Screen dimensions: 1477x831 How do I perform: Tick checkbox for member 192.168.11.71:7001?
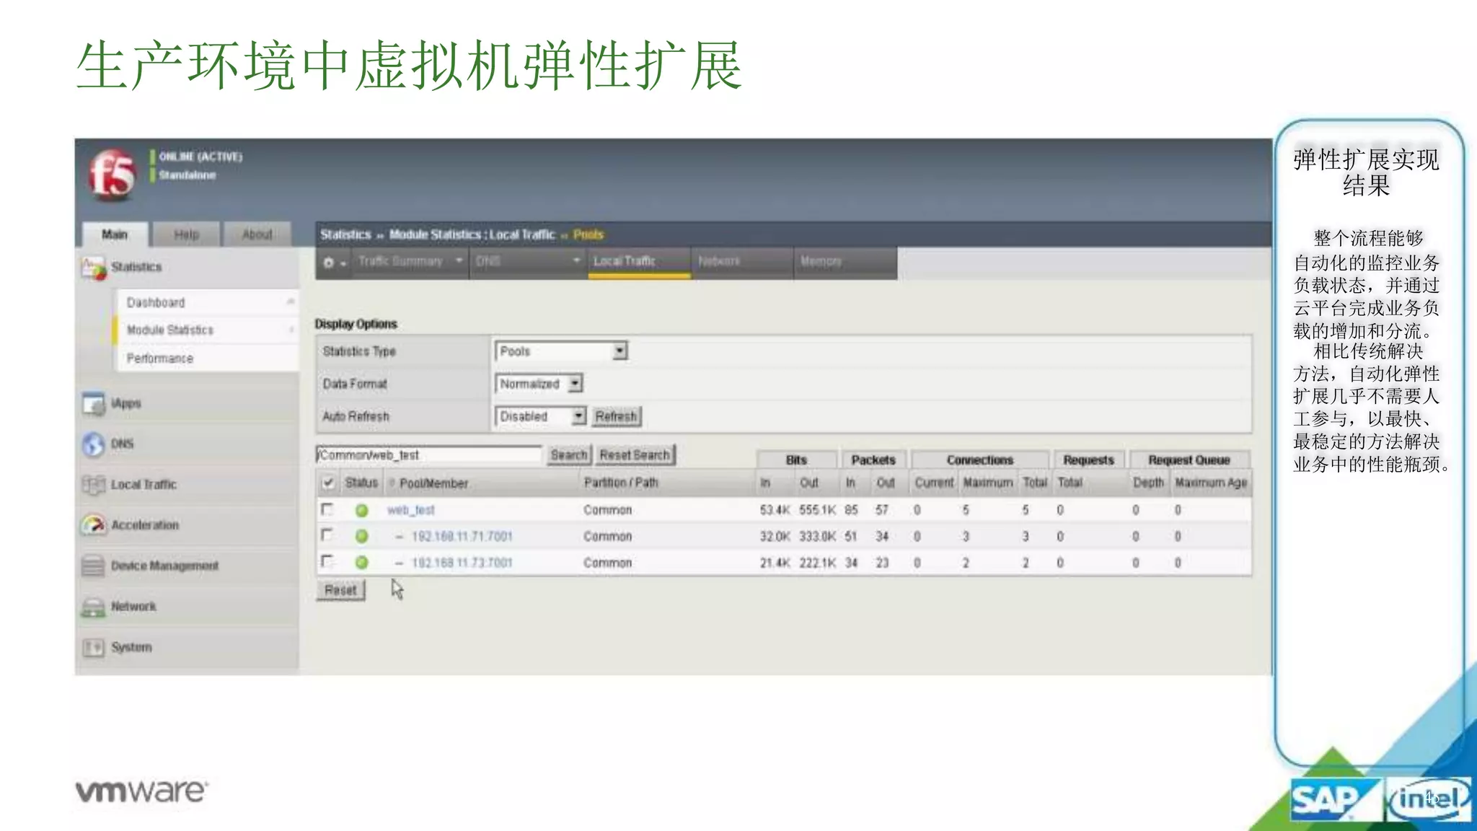(327, 535)
